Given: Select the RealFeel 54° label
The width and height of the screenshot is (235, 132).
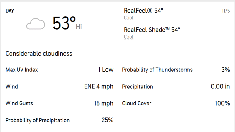Looking at the screenshot, I should [x=143, y=11].
